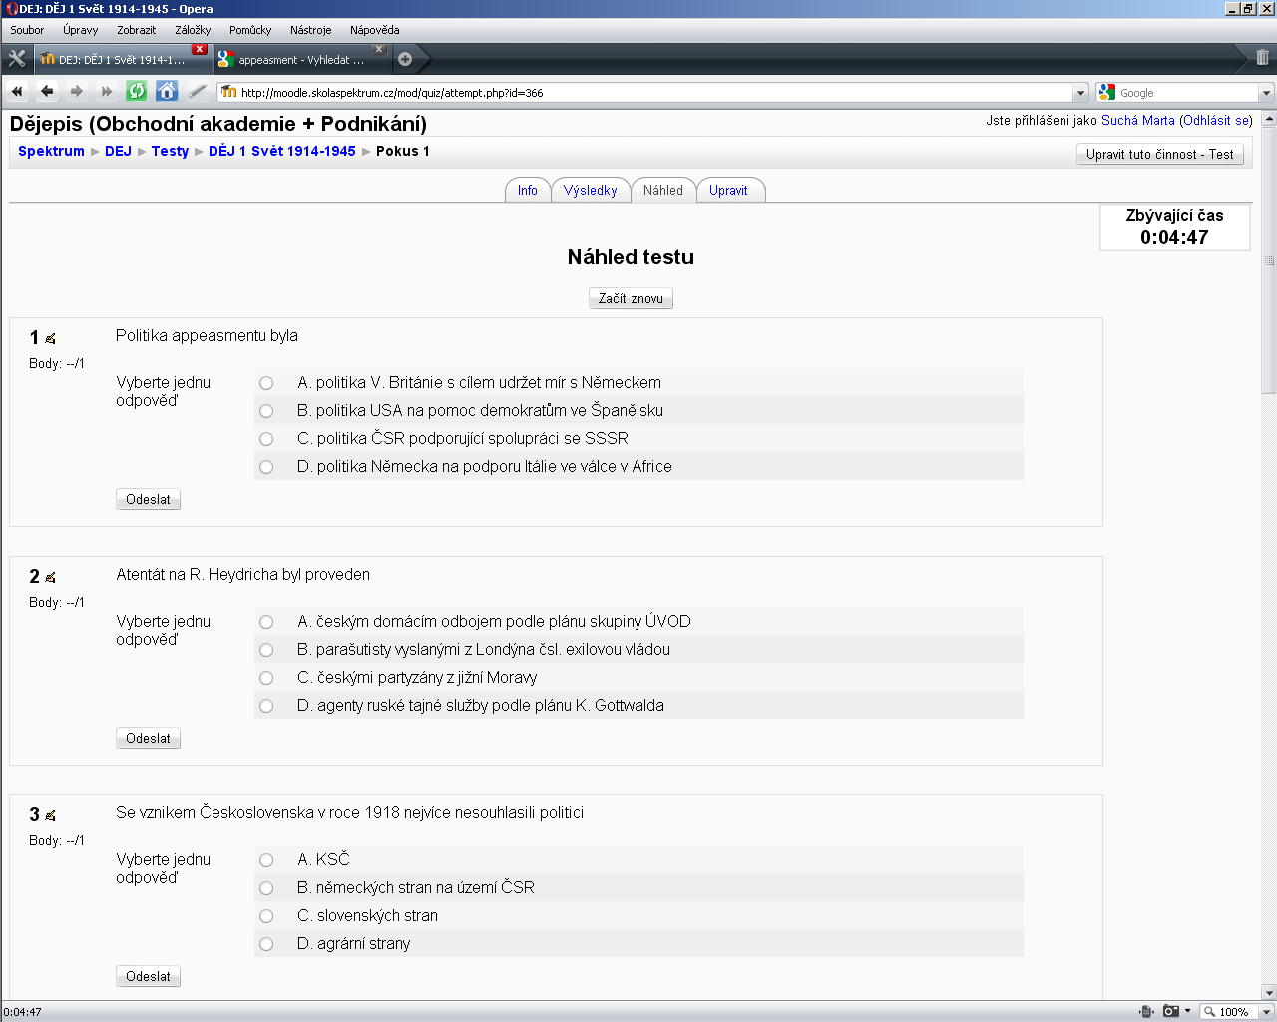Click the Google search engine icon
This screenshot has height=1022, width=1277.
pos(1106,92)
